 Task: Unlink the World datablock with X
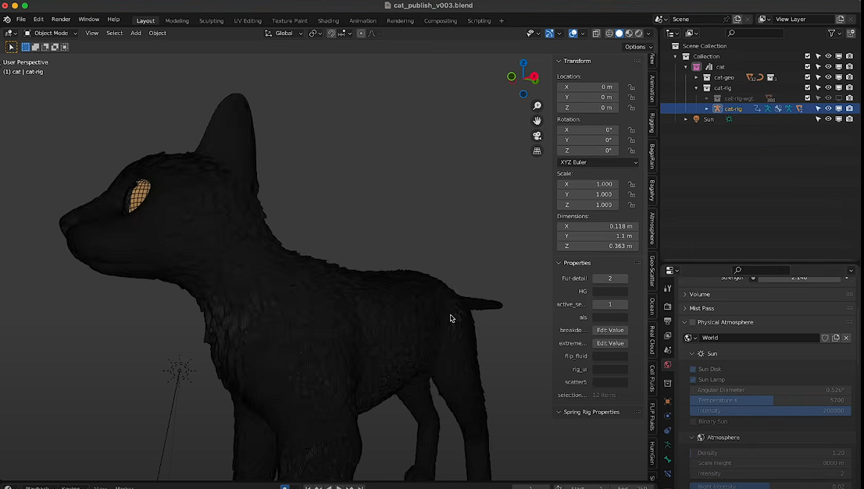[846, 338]
